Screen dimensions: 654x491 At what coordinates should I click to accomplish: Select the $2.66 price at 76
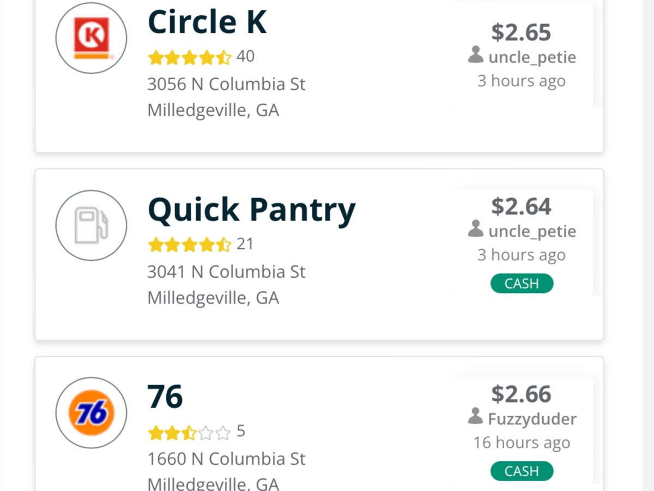pos(521,394)
